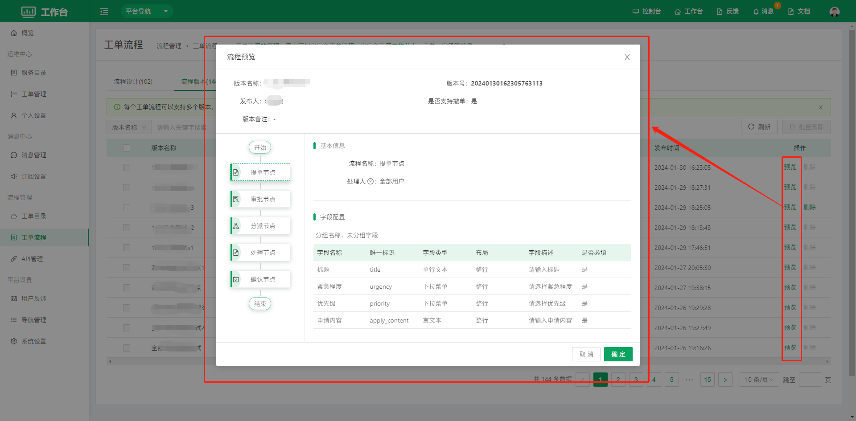The height and width of the screenshot is (421, 856).
Task: Open 文档 in the top bar
Action: tap(799, 12)
